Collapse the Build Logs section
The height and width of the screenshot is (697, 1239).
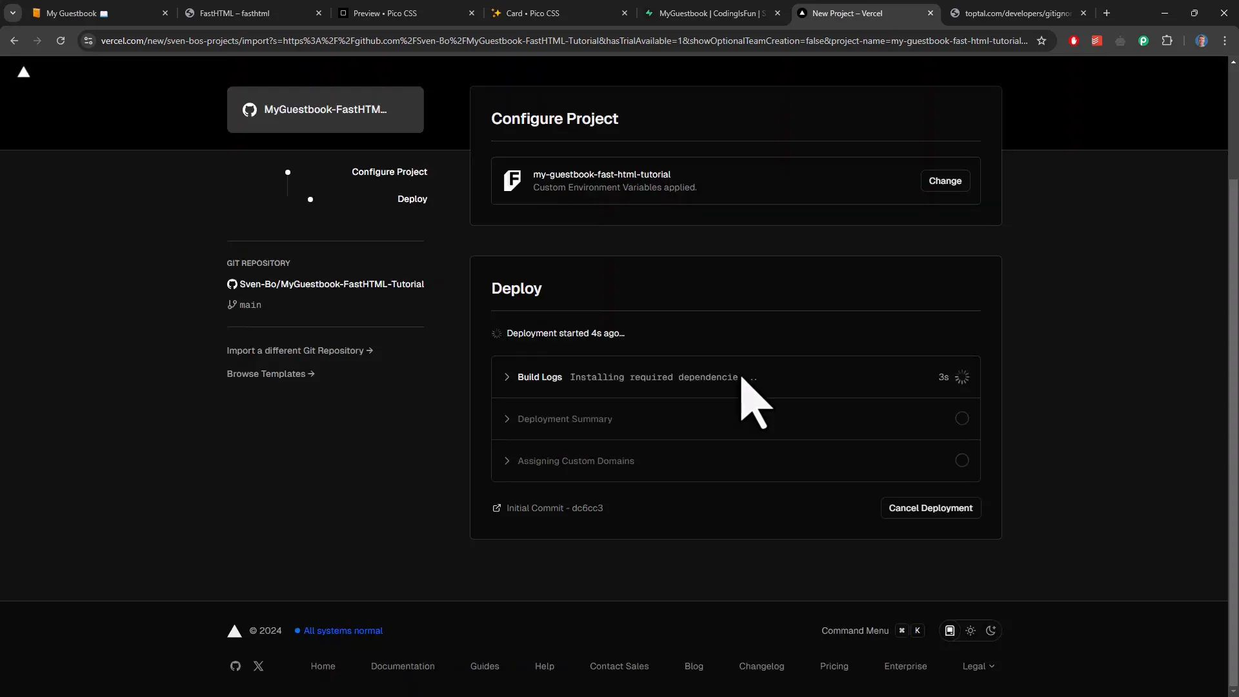pyautogui.click(x=507, y=377)
